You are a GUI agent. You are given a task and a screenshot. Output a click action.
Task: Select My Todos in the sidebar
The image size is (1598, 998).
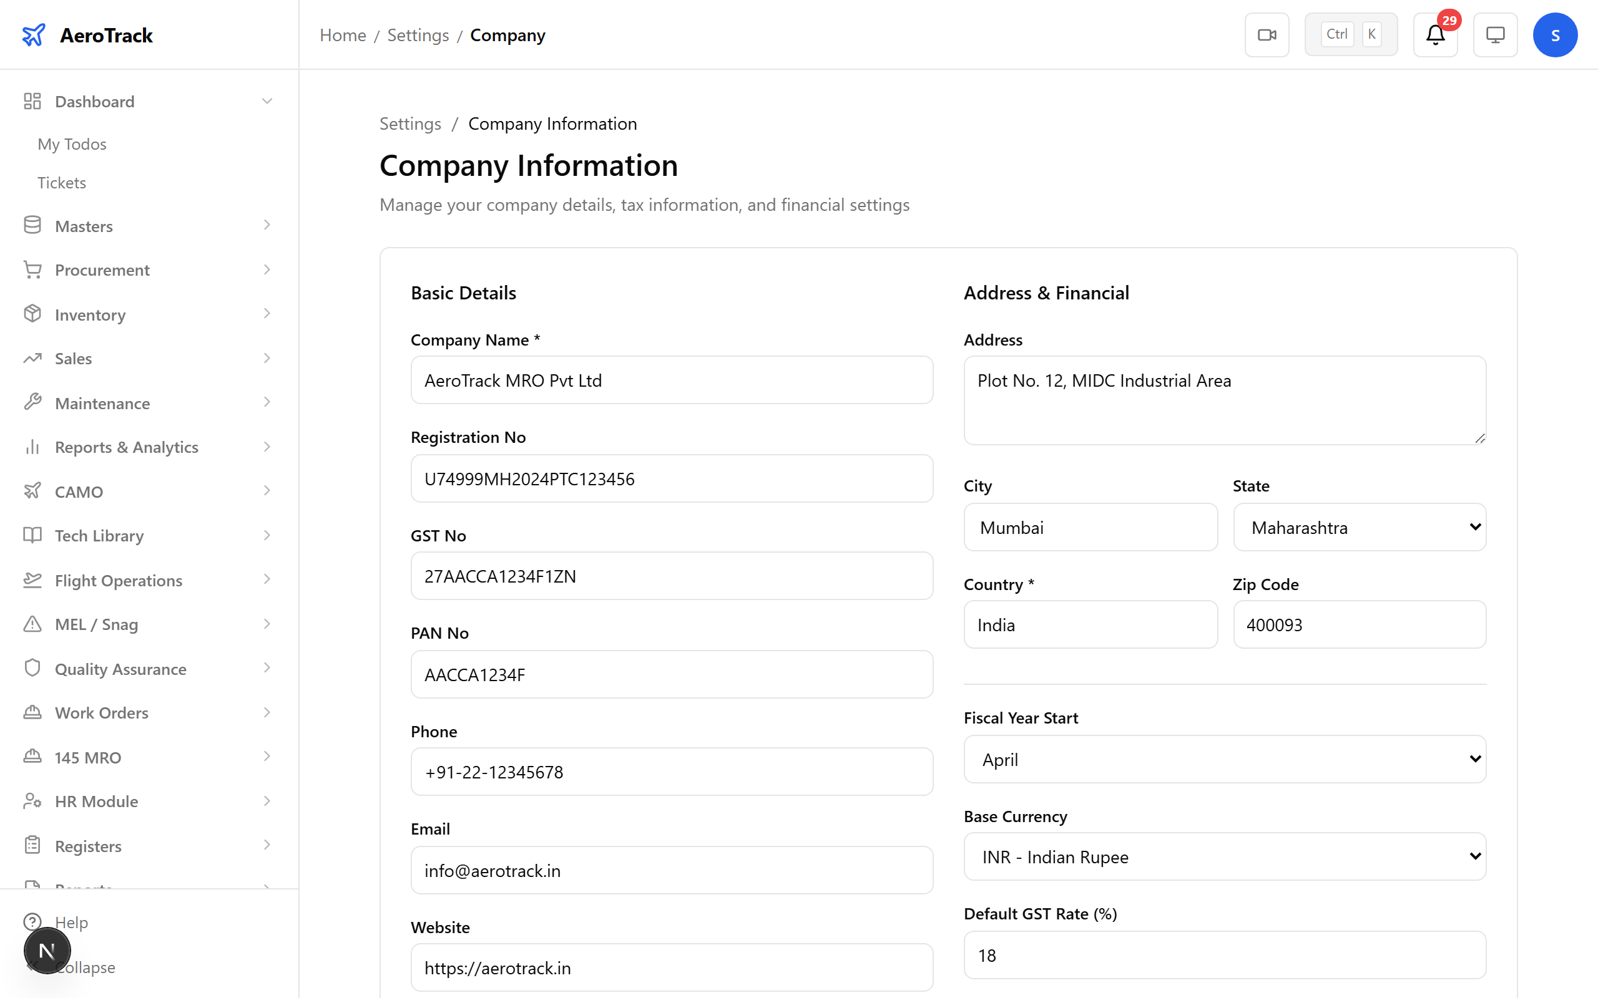pos(71,144)
